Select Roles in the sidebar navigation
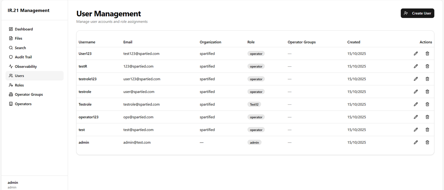444x190 pixels. (19, 85)
